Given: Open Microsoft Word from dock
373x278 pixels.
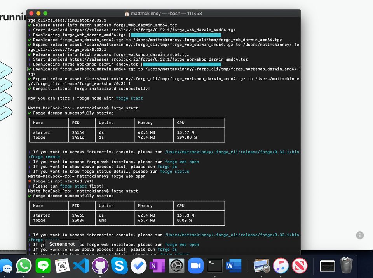Looking at the screenshot, I should 234,266.
